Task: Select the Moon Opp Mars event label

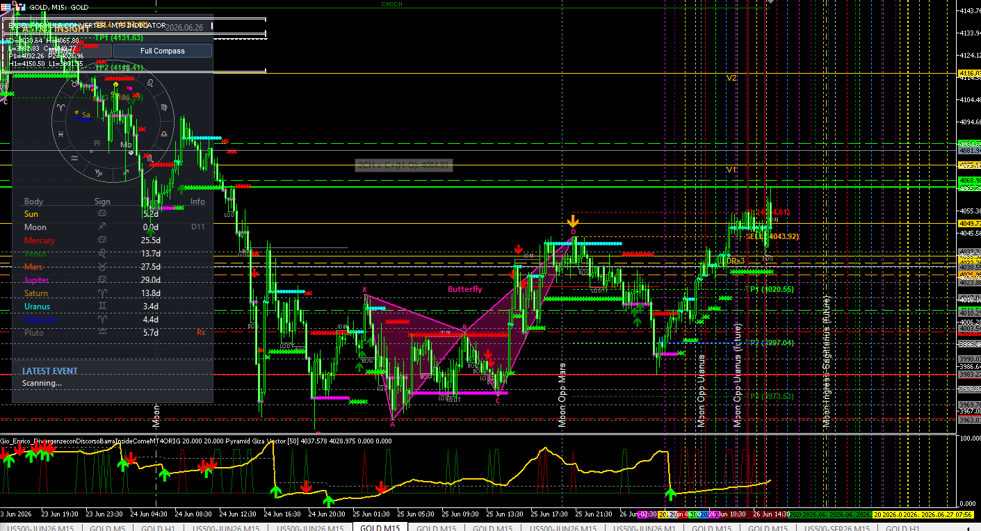Action: pos(562,394)
